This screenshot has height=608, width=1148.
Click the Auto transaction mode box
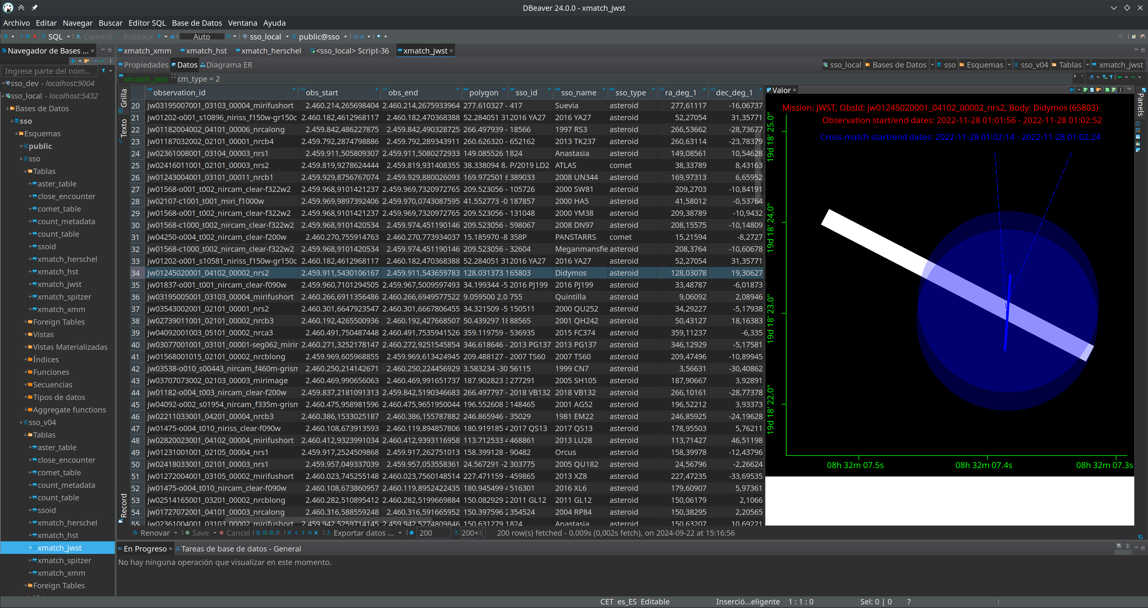pos(201,36)
